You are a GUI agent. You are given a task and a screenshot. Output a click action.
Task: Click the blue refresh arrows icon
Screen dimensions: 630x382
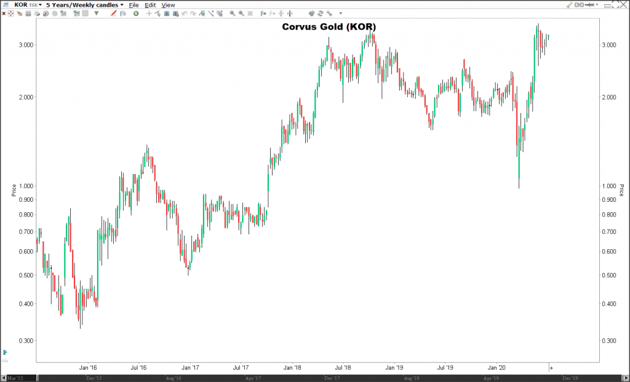tap(320, 14)
